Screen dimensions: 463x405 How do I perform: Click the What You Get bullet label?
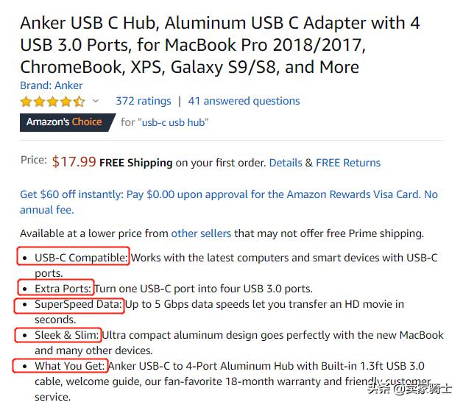[x=70, y=366]
